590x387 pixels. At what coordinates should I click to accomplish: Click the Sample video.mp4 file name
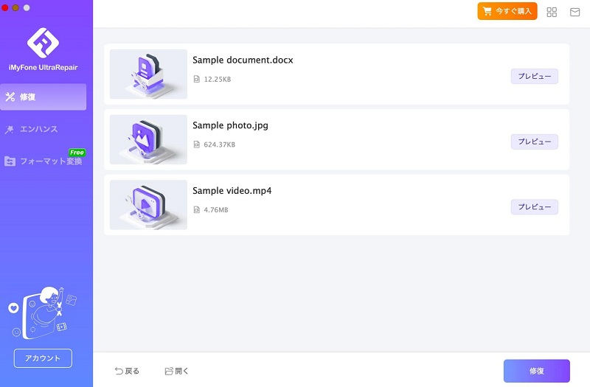click(232, 191)
